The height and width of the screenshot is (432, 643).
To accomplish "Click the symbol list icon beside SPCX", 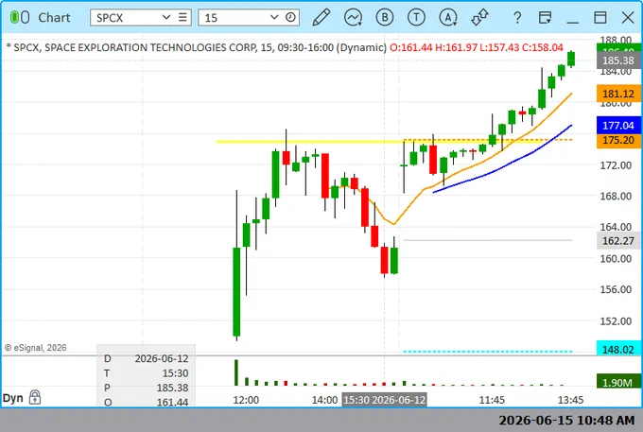I will click(182, 17).
